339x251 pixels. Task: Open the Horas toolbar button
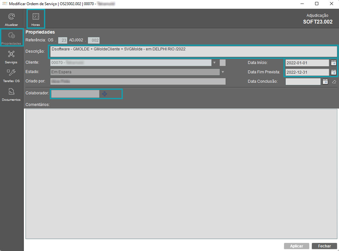click(x=36, y=17)
